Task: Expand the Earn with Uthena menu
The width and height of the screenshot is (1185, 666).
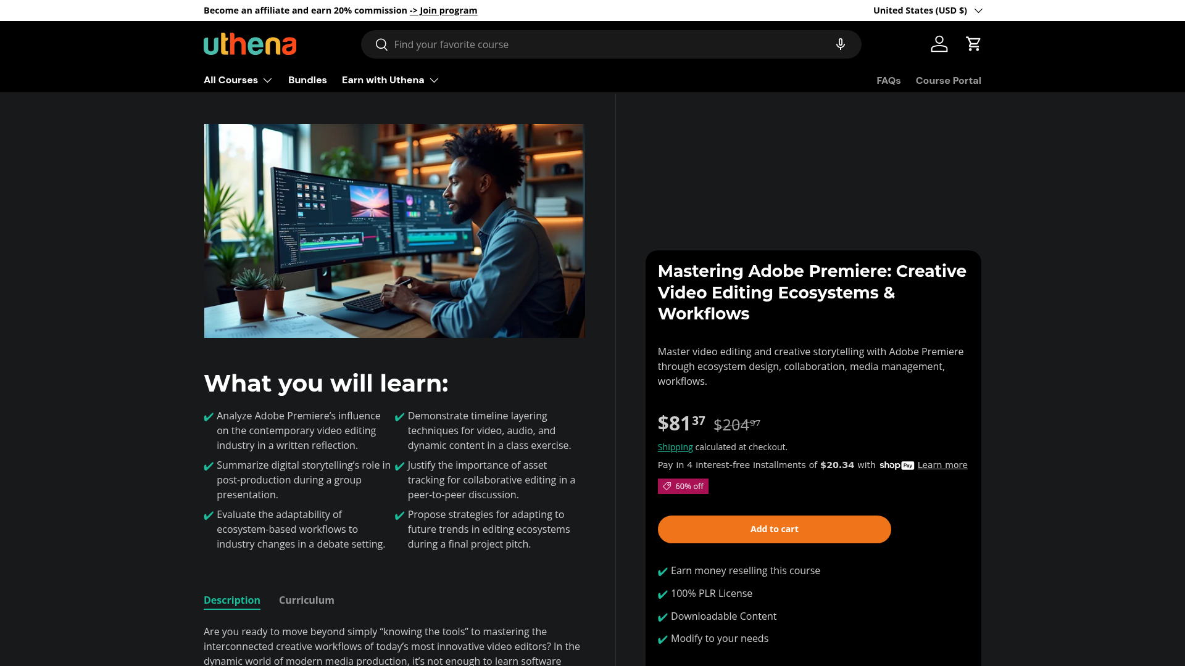Action: point(390,80)
